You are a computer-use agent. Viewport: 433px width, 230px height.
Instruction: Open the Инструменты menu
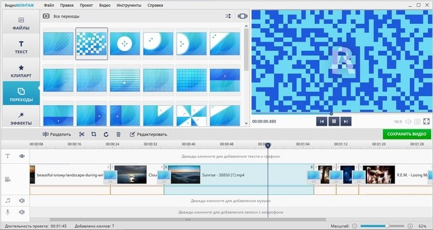(x=129, y=5)
